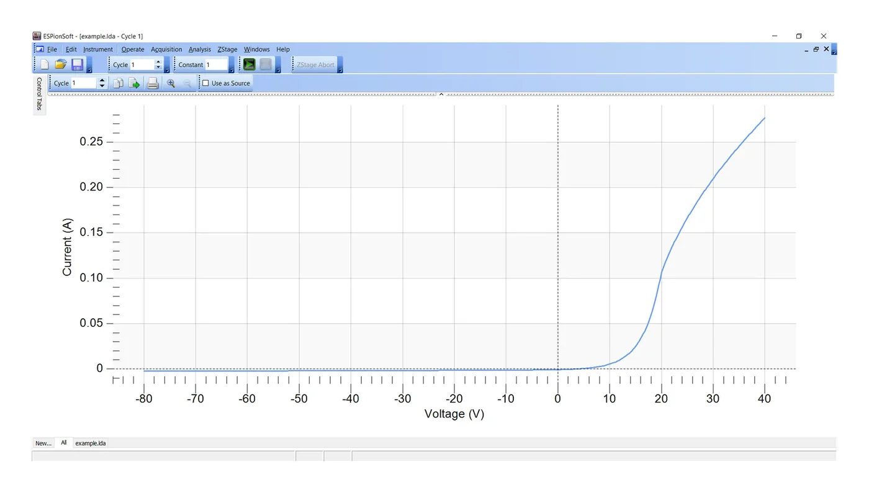
Task: Enable the Use as Source checkbox
Action: click(x=205, y=83)
